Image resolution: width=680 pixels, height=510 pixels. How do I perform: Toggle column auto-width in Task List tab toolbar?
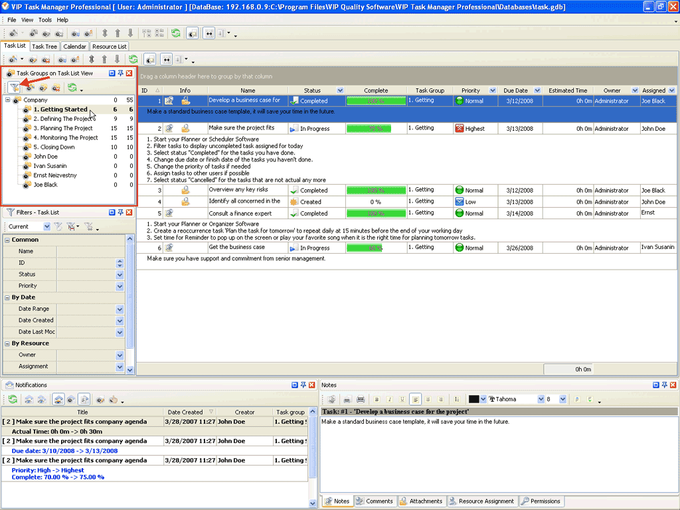167,59
